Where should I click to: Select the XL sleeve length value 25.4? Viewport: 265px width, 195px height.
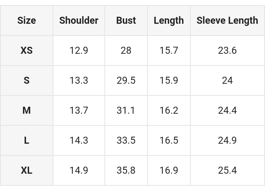[227, 170]
